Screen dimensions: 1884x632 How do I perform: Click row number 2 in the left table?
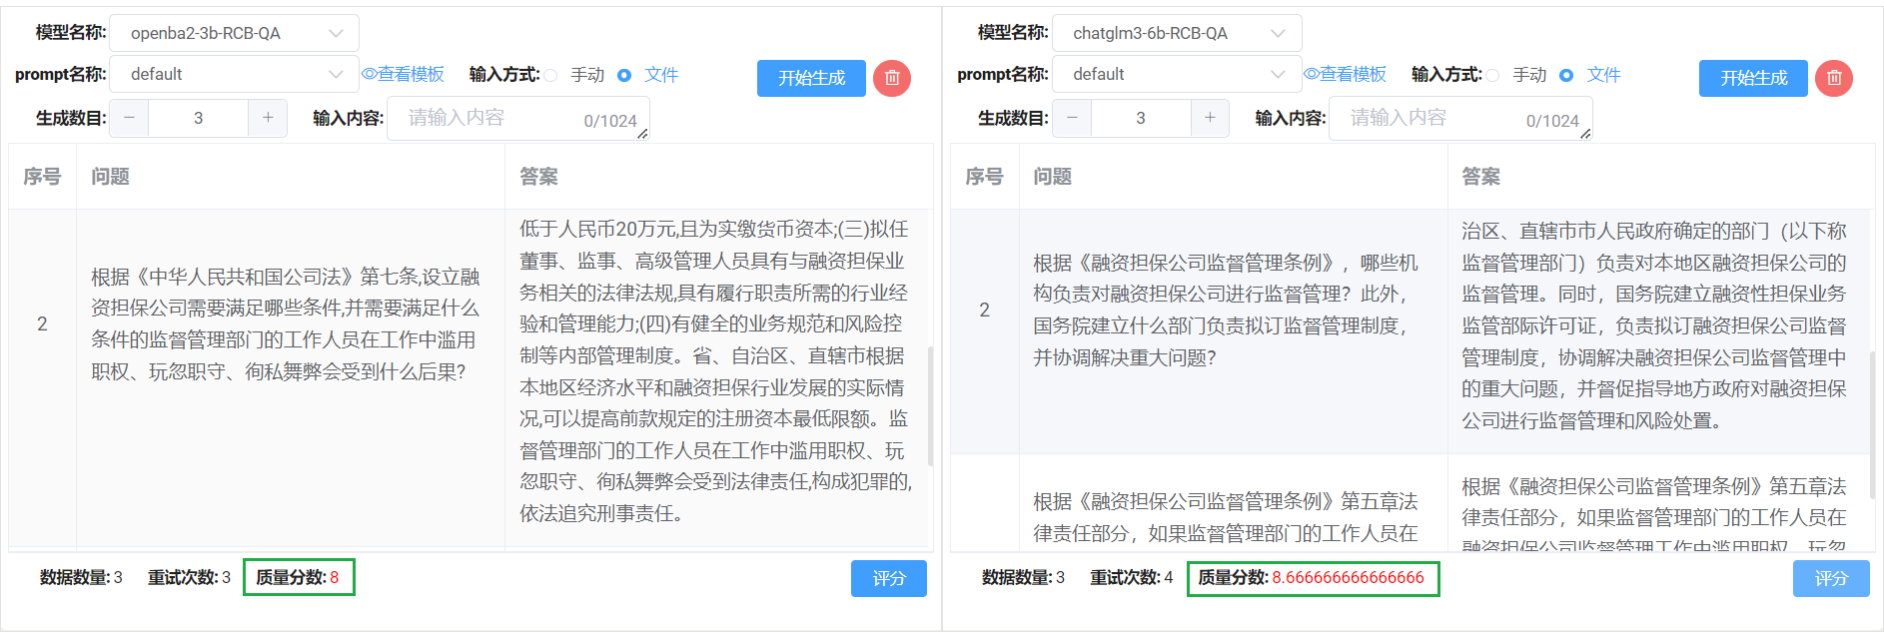(x=42, y=324)
